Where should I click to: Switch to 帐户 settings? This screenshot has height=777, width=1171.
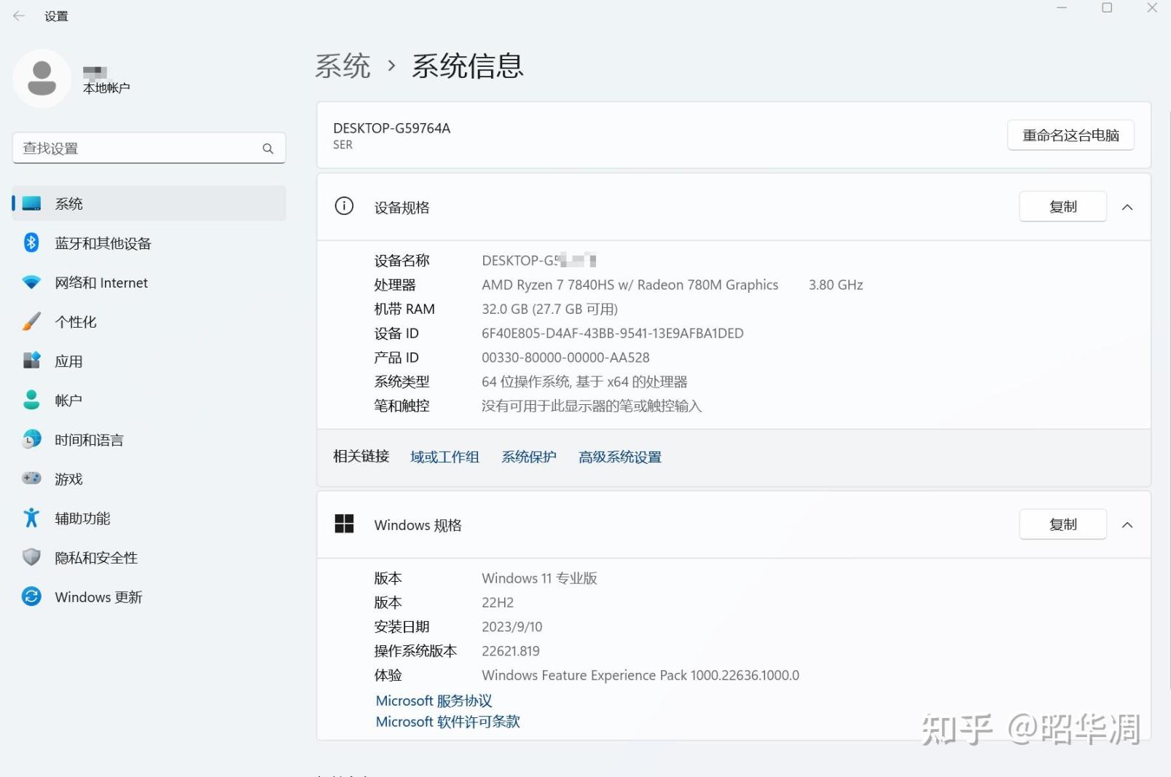[x=149, y=401]
